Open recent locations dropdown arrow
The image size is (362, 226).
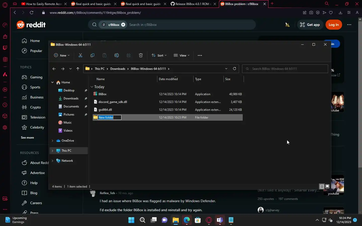[70, 69]
